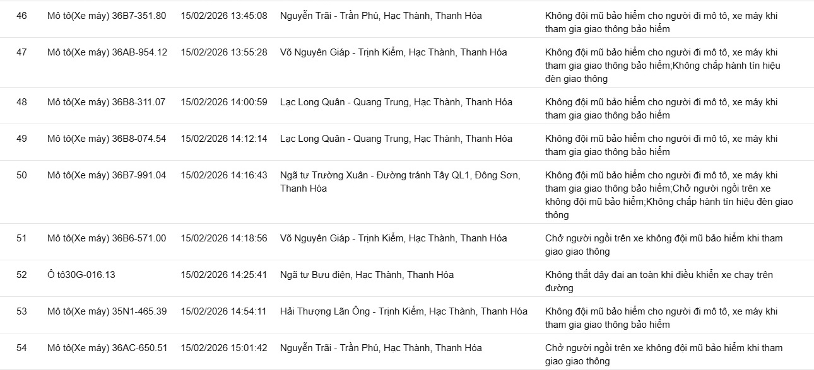Click timestamp 15/02/2026 14:18:56
Screen dimensions: 814x370
point(224,238)
